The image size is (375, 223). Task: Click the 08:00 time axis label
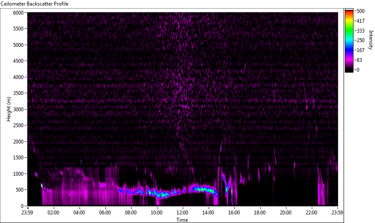click(131, 213)
